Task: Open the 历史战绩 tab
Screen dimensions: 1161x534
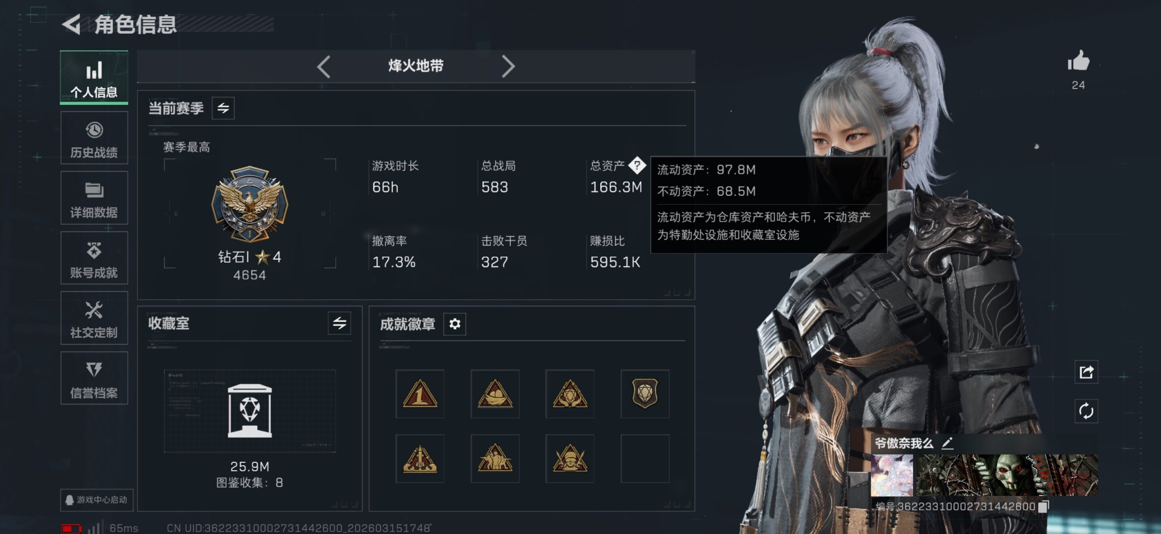Action: [x=94, y=138]
